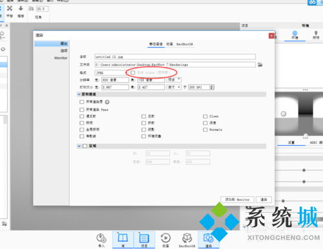323x249 pixels.
Task: Switch to the Still Image (静态图像) tab
Action: coord(156,44)
